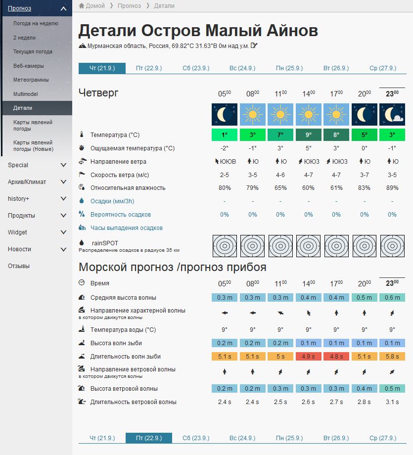Click the precipitation hours chart icon
The width and height of the screenshot is (413, 455).
point(82,228)
